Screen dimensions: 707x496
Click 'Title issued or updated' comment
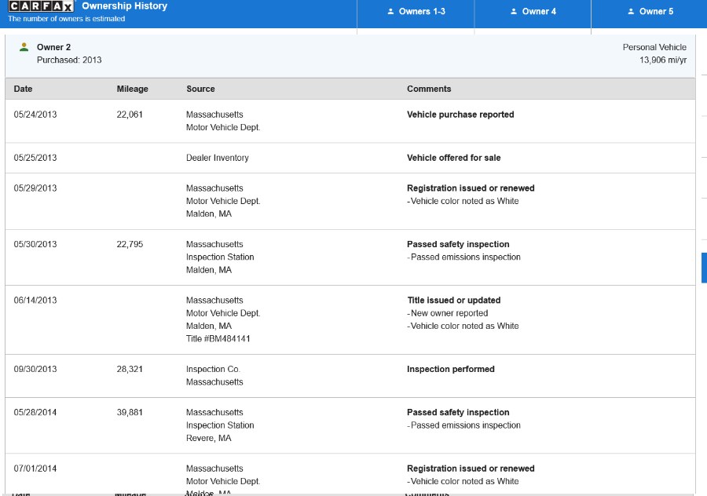[x=453, y=300]
